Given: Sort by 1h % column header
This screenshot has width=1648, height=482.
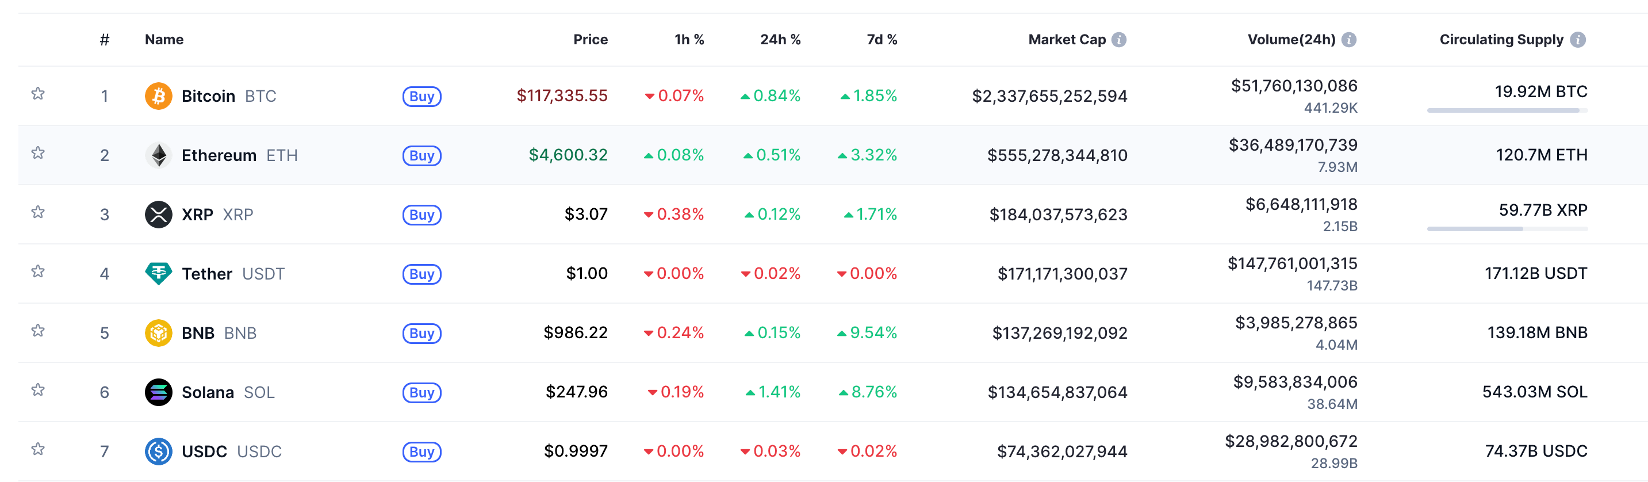Looking at the screenshot, I should click(x=689, y=40).
